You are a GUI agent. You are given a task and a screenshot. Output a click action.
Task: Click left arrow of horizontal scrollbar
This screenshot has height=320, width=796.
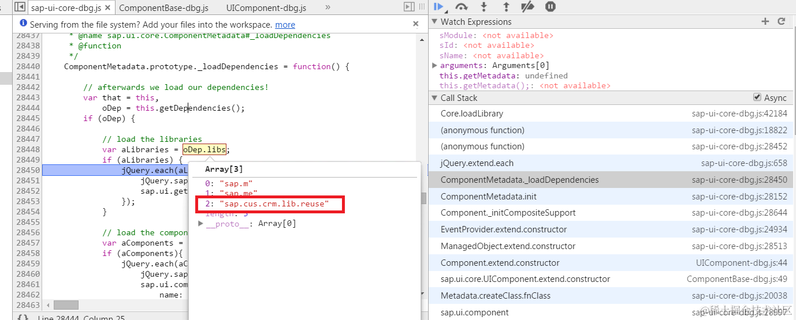click(49, 305)
